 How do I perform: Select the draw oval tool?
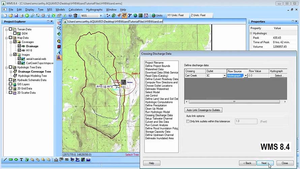click(x=16, y=160)
